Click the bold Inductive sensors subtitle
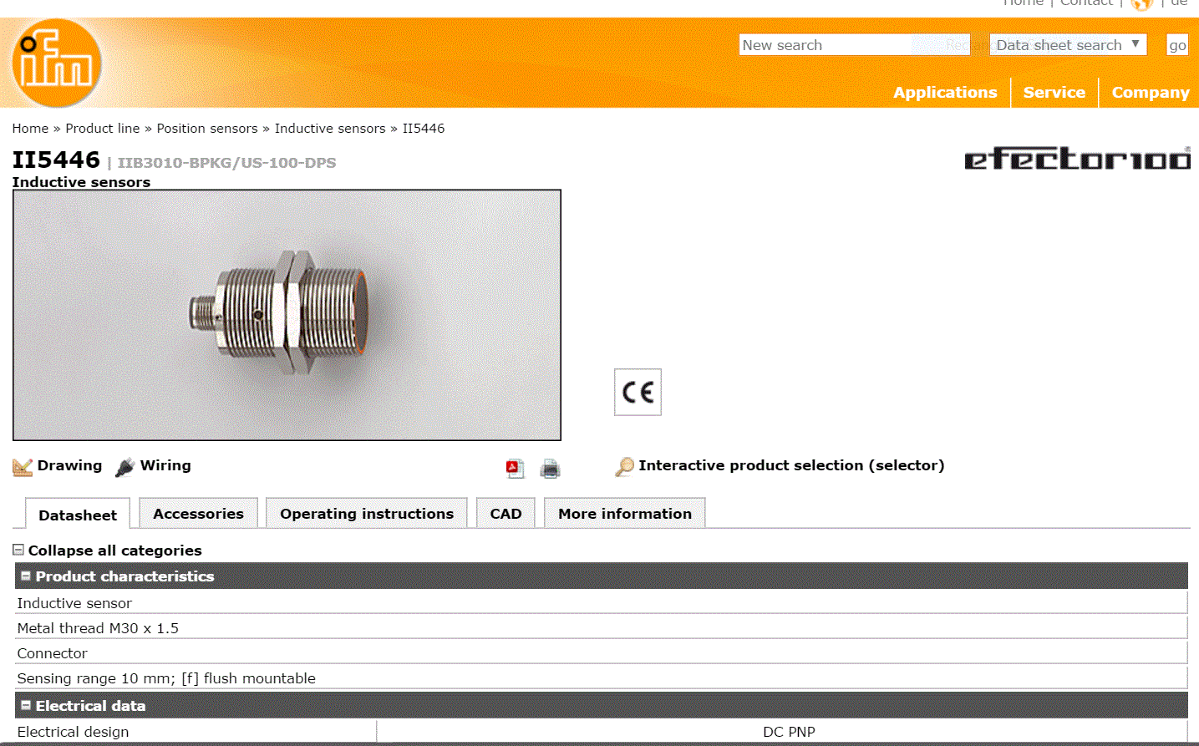 point(81,181)
